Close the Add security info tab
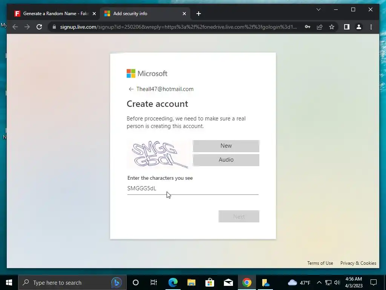 coord(184,14)
